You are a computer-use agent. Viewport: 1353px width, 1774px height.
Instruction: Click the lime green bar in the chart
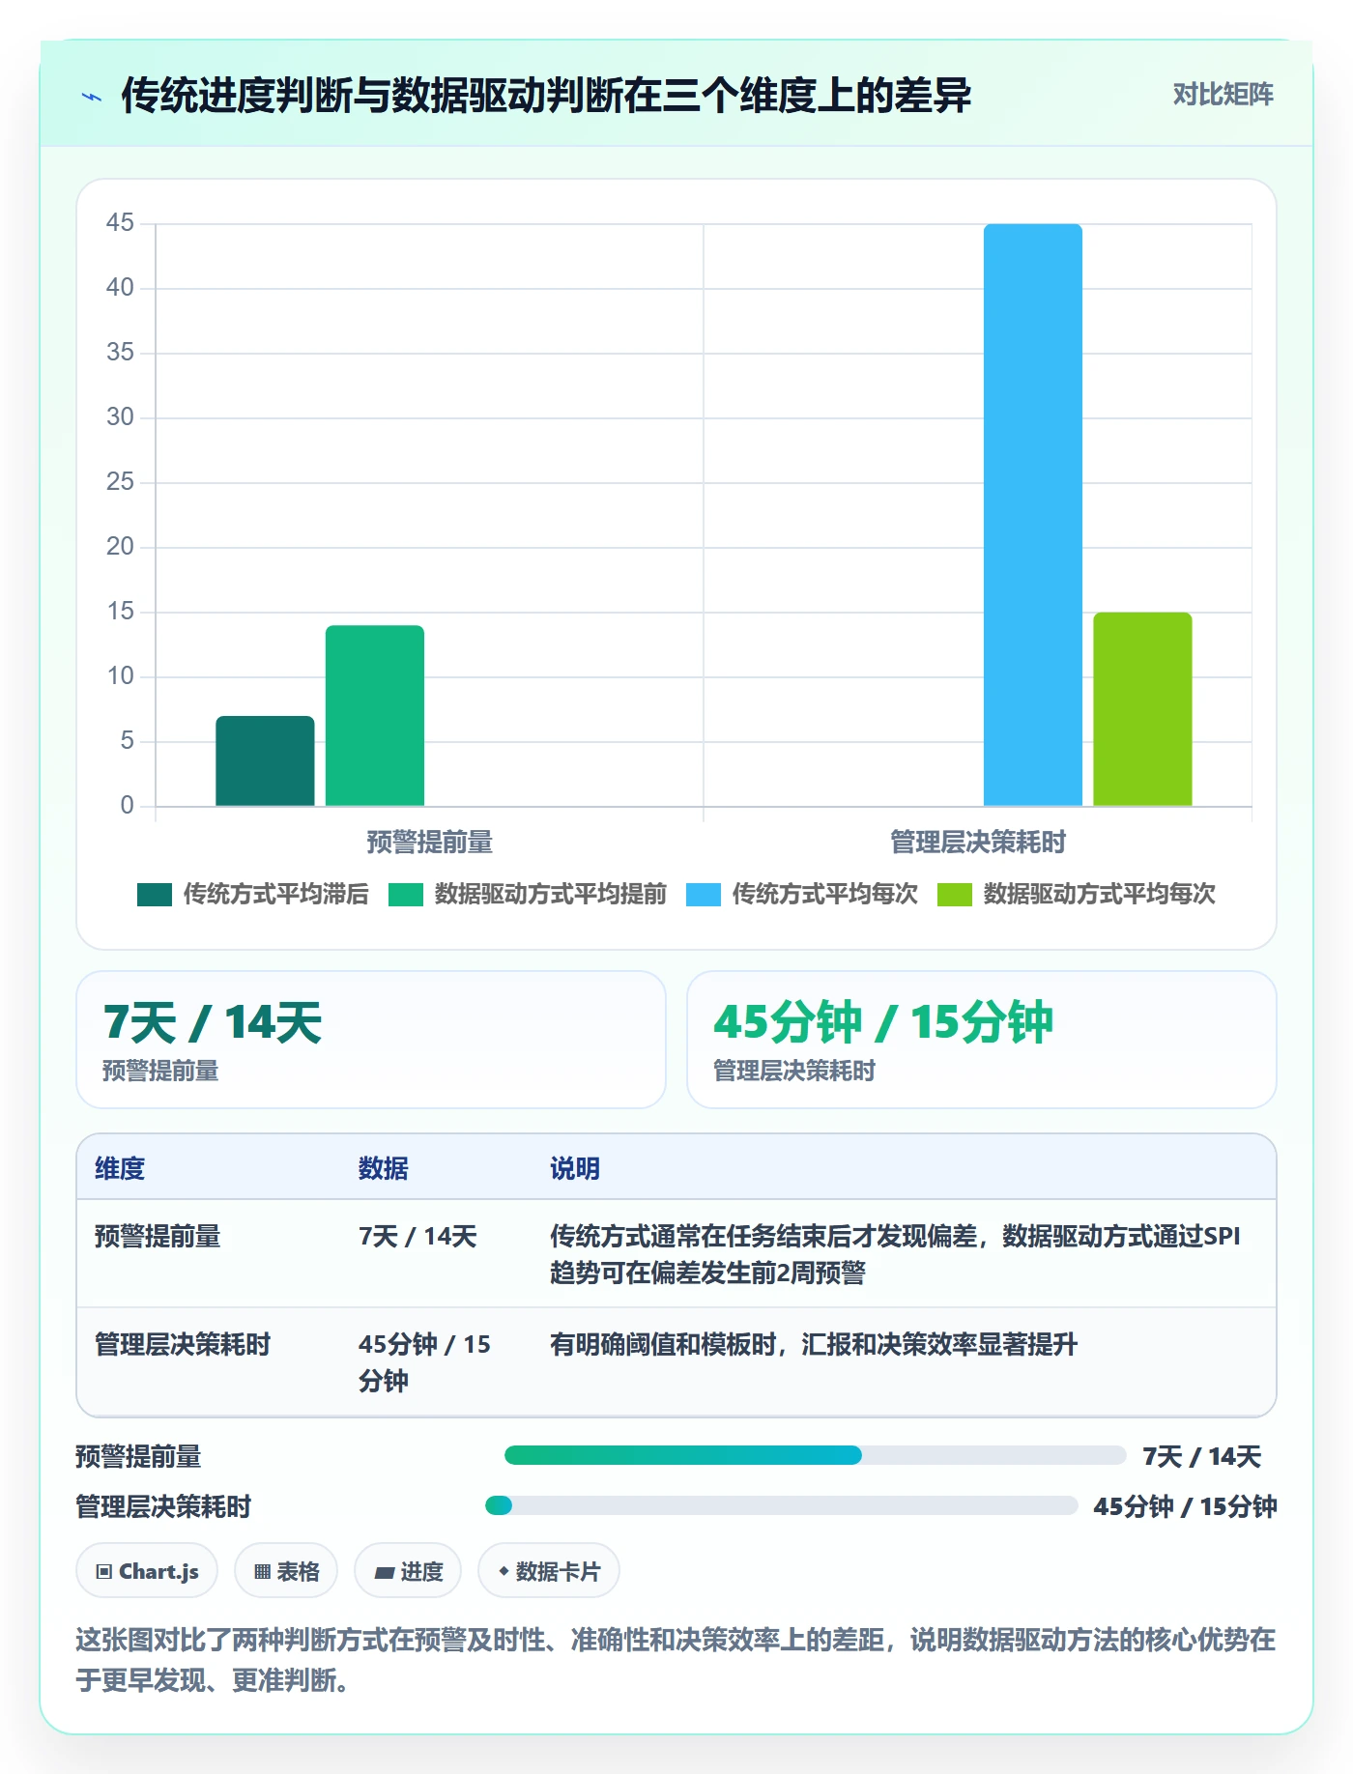(x=1142, y=709)
